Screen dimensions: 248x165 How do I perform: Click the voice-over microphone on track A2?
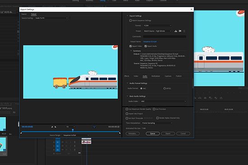click(x=75, y=146)
